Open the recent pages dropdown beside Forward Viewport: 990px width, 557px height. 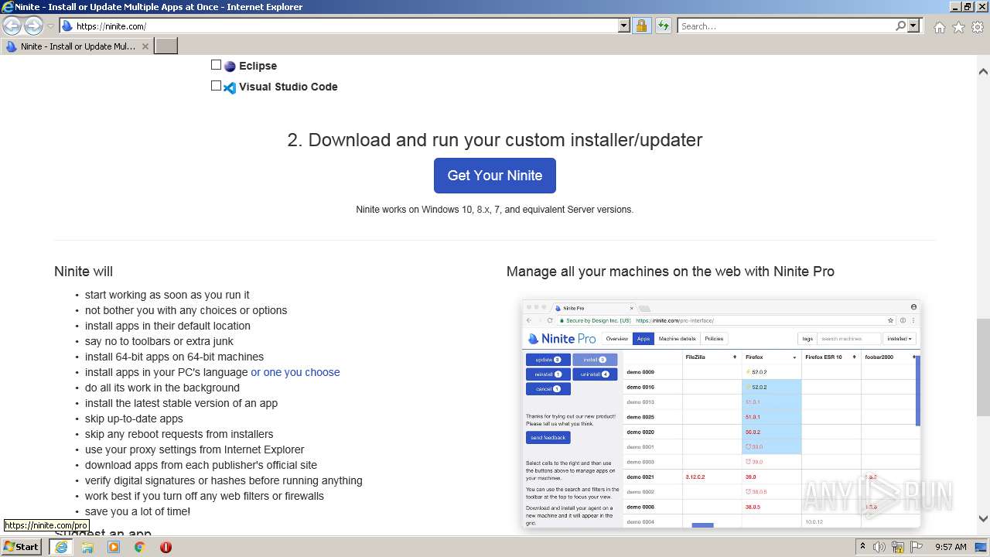click(50, 26)
